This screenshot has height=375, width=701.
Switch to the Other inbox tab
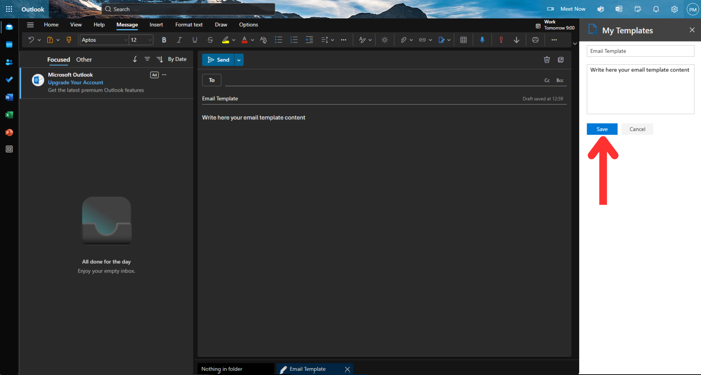84,59
